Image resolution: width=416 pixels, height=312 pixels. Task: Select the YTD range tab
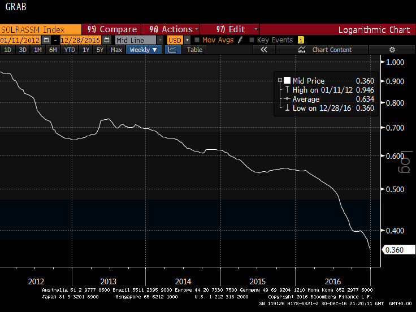(x=70, y=50)
